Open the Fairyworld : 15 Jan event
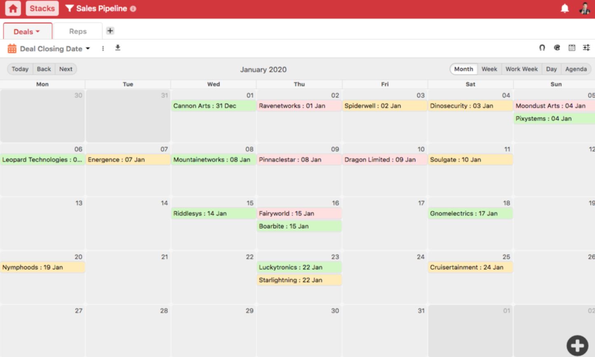 pos(299,214)
